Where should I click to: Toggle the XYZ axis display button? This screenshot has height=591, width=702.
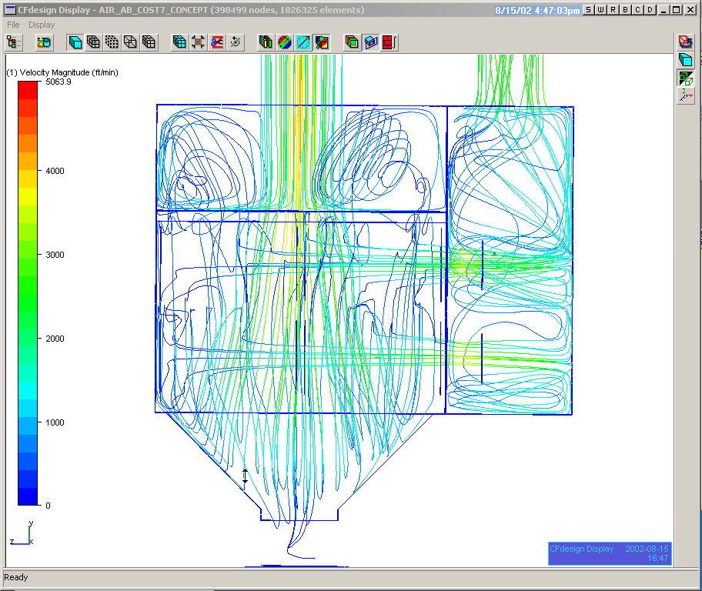(684, 95)
